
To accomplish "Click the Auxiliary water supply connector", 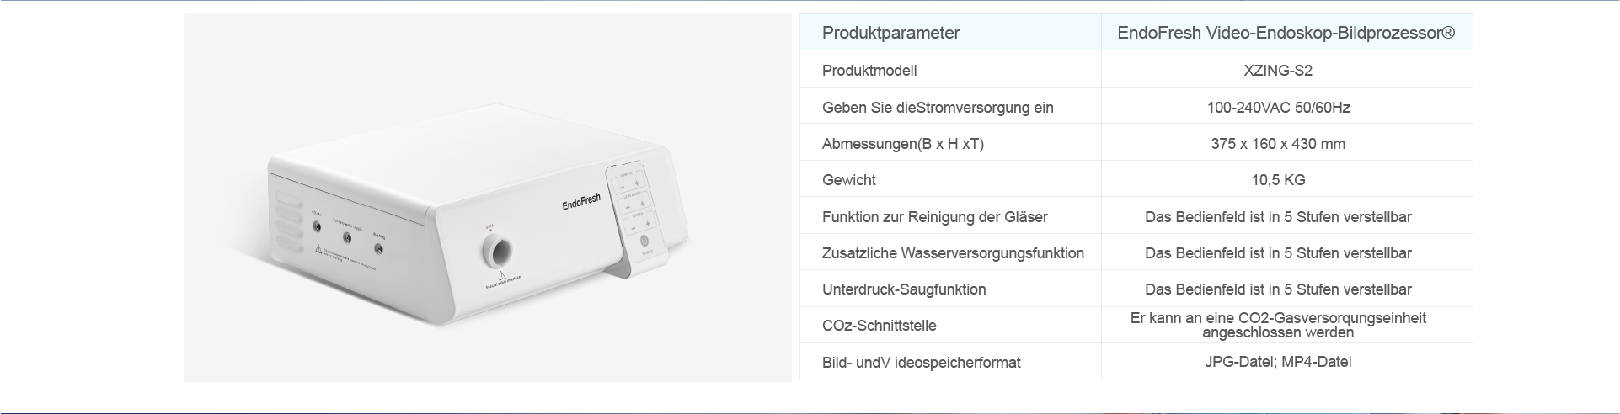I will tap(347, 238).
